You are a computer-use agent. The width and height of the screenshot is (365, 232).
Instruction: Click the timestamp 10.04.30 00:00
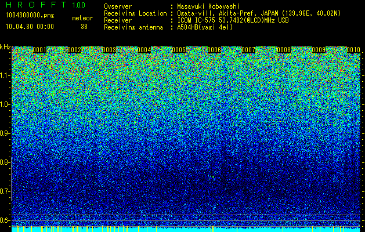(30, 27)
